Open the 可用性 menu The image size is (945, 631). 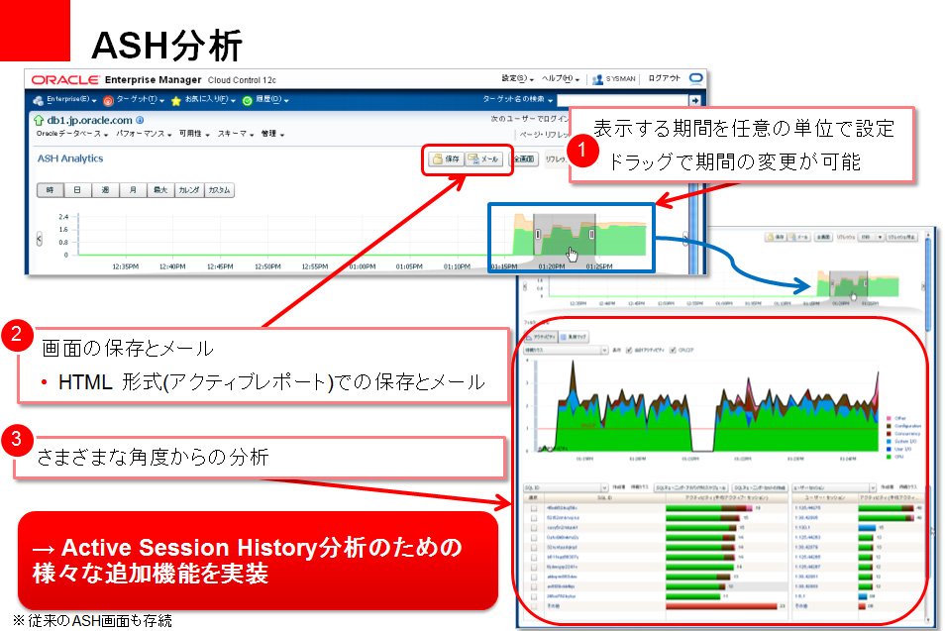click(x=194, y=134)
